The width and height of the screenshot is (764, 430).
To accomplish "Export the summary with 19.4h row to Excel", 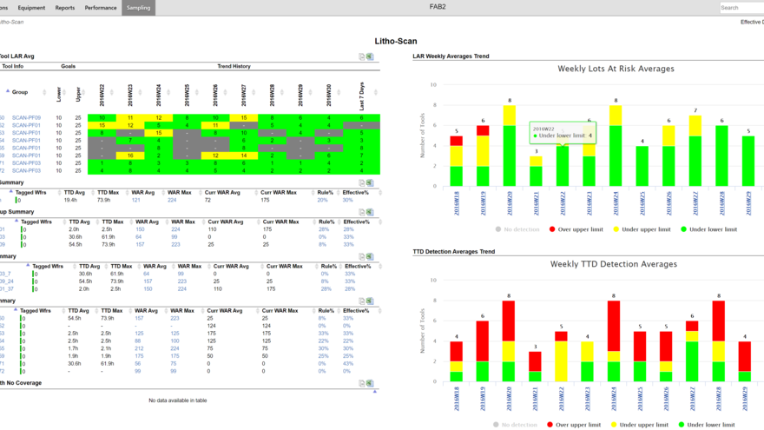I will 370,182.
